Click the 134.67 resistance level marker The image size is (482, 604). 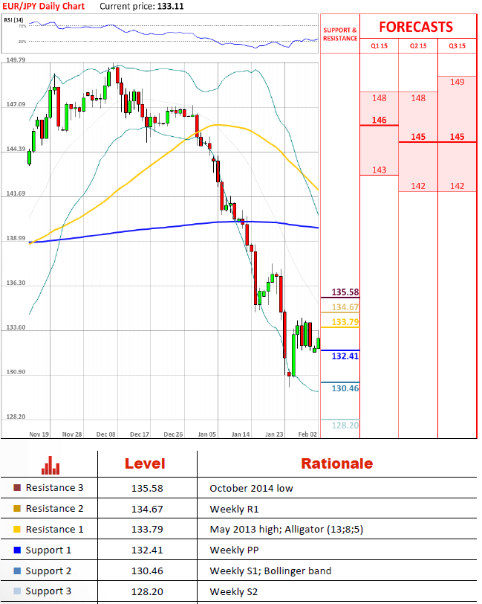pyautogui.click(x=345, y=307)
